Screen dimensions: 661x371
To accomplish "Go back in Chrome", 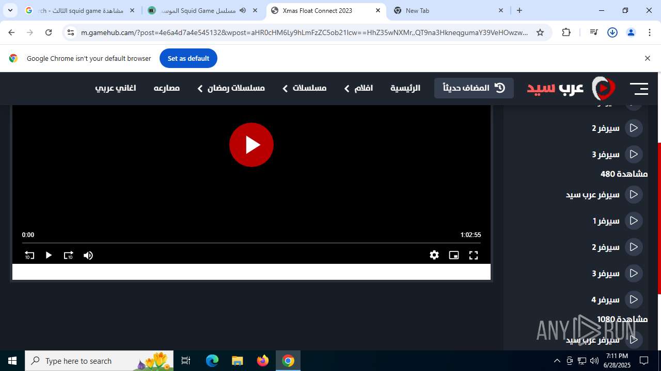I will pos(11,32).
